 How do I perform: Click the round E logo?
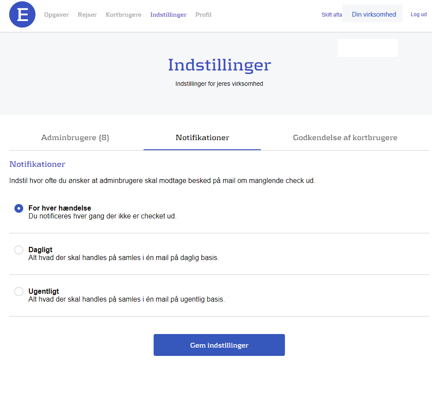pos(22,14)
